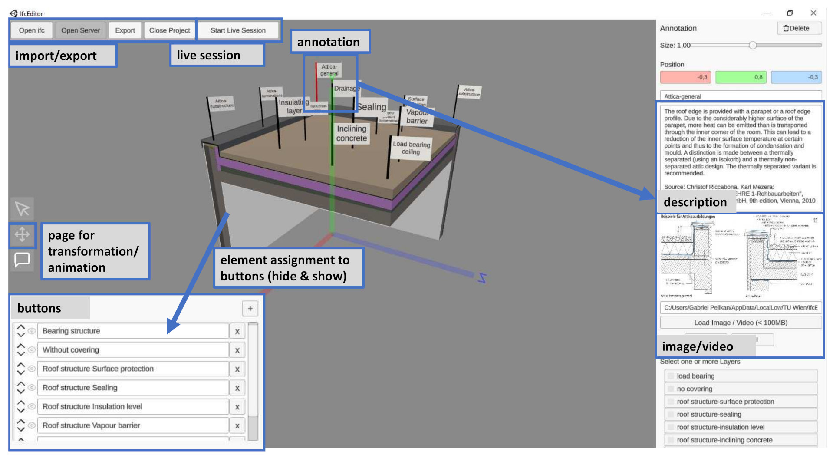This screenshot has width=833, height=458.
Task: Click the Open ifc button
Action: 32,30
